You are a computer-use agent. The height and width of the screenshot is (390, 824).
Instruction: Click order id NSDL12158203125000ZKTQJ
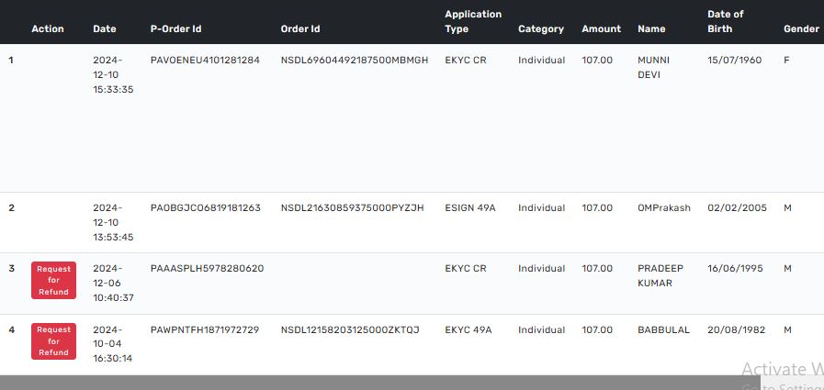click(x=349, y=330)
